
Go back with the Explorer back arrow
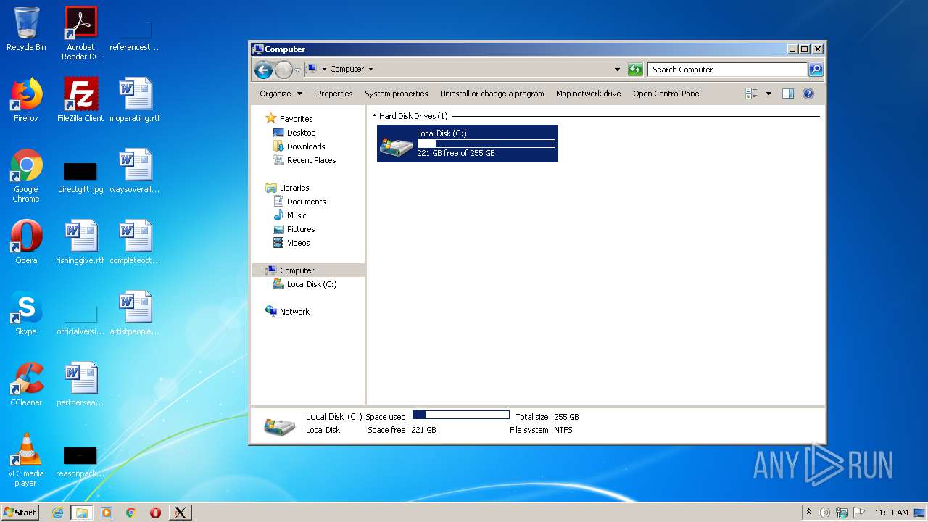pyautogui.click(x=263, y=70)
